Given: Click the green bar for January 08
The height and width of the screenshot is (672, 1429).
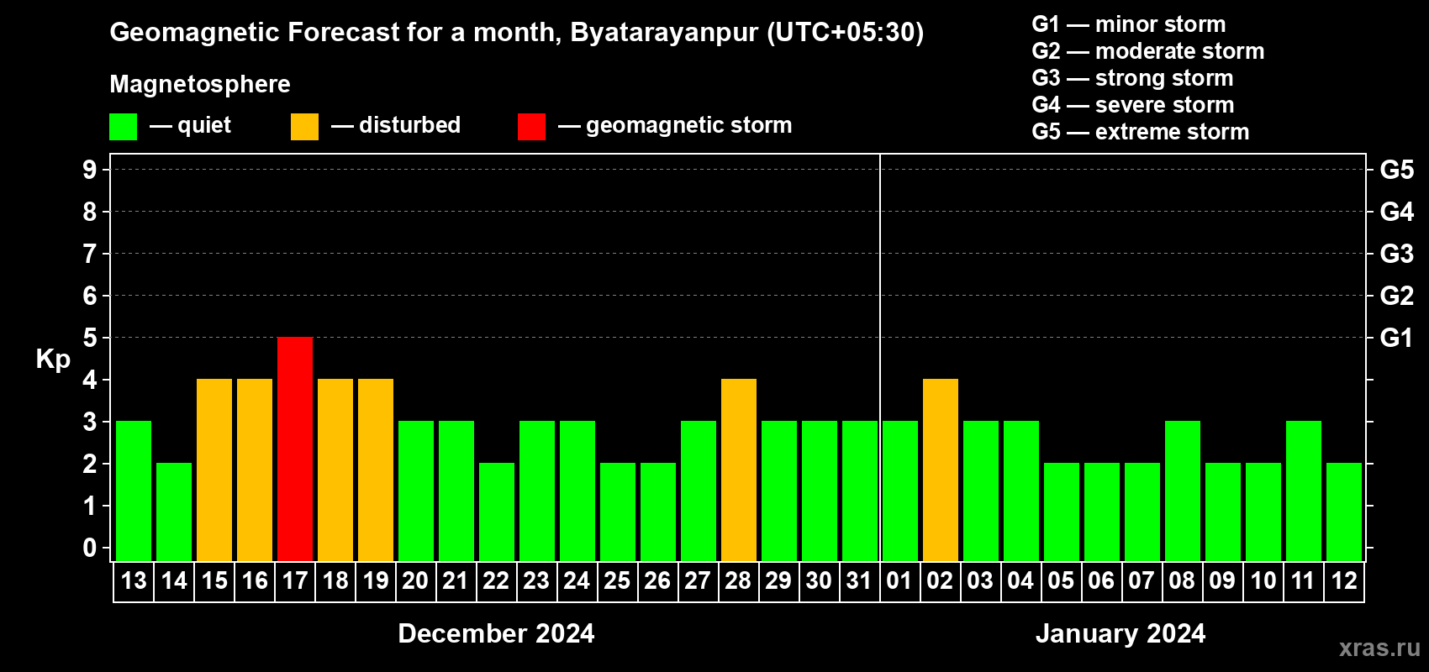Looking at the screenshot, I should pos(1183,491).
